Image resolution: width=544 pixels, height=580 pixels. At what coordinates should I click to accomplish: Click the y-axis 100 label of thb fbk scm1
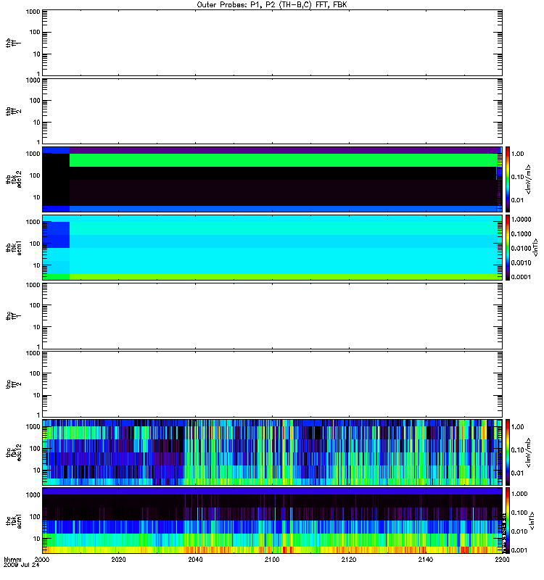35,244
